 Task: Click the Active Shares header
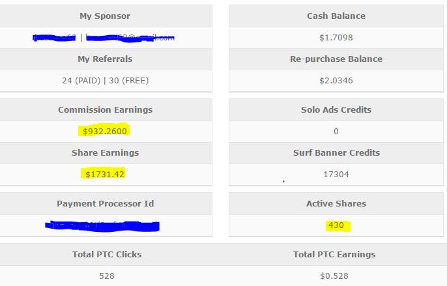pyautogui.click(x=336, y=204)
